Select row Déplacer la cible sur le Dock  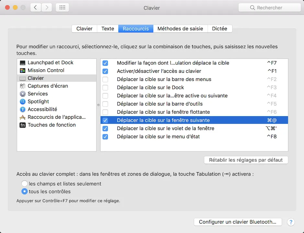tap(194, 87)
